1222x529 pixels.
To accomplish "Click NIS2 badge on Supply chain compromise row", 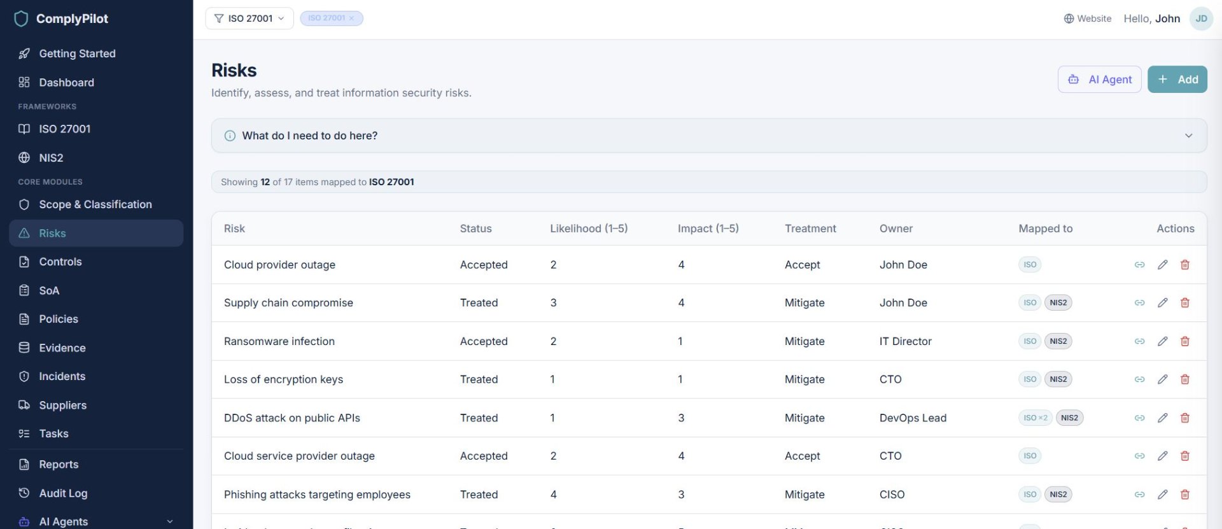I will tap(1058, 303).
